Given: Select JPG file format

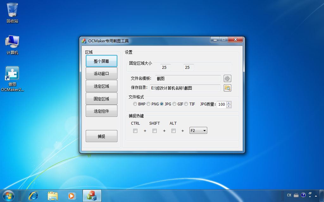Looking at the screenshot, I should tap(162, 104).
